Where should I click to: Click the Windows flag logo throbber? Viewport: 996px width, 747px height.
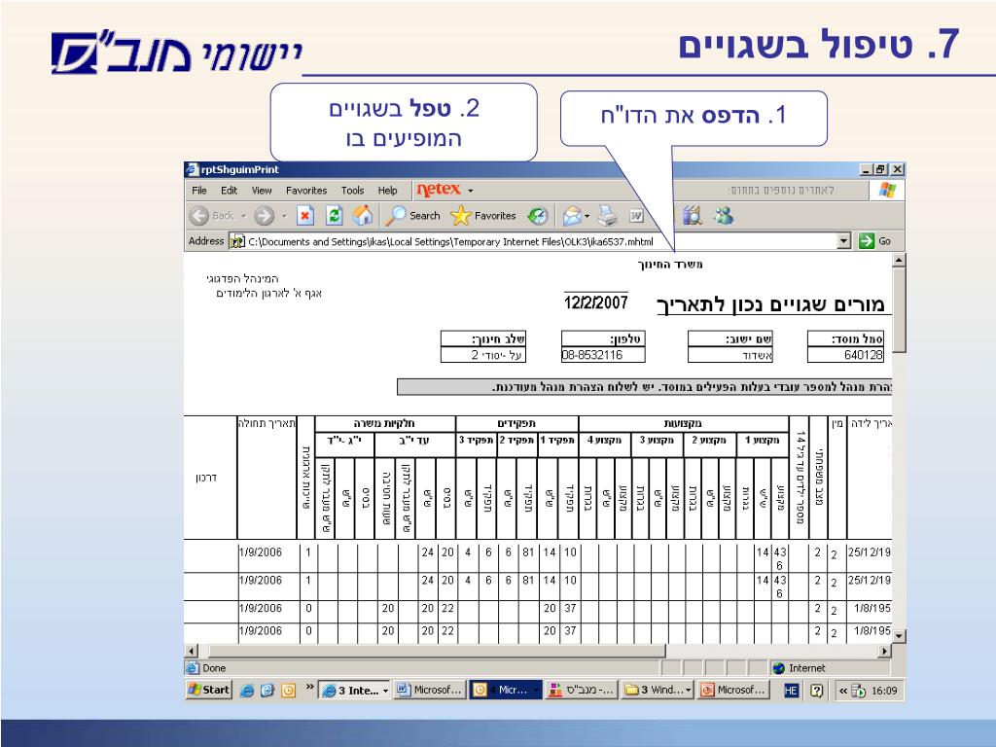click(887, 190)
